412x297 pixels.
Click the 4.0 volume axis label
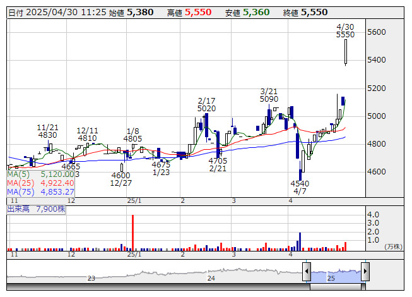(373, 215)
